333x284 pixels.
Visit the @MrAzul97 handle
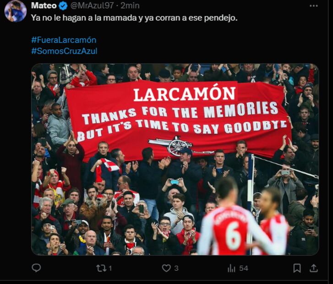click(x=92, y=5)
